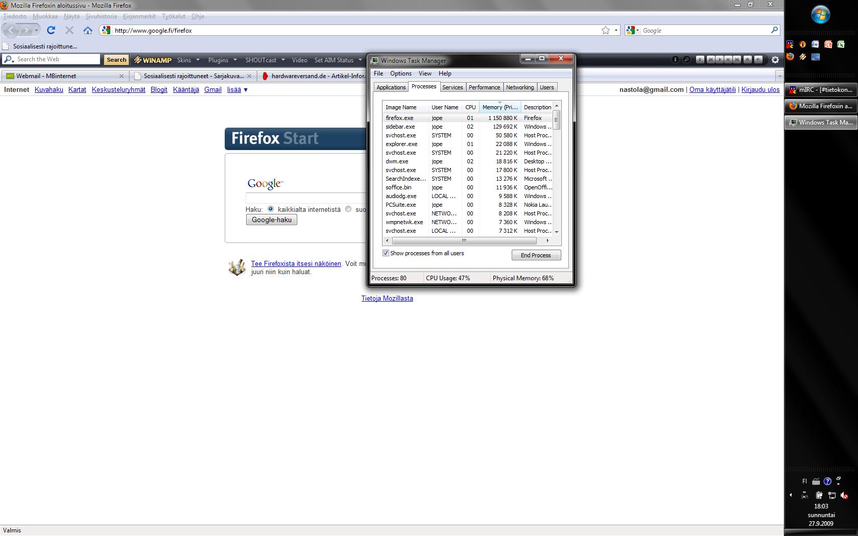This screenshot has height=536, width=858.
Task: Click the language bar help icon
Action: pos(827,481)
